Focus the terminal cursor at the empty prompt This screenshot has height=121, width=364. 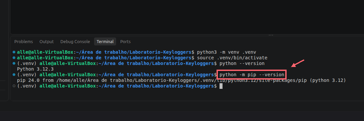[221, 86]
